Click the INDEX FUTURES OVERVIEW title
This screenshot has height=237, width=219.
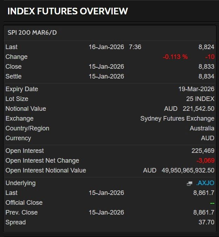point(67,11)
